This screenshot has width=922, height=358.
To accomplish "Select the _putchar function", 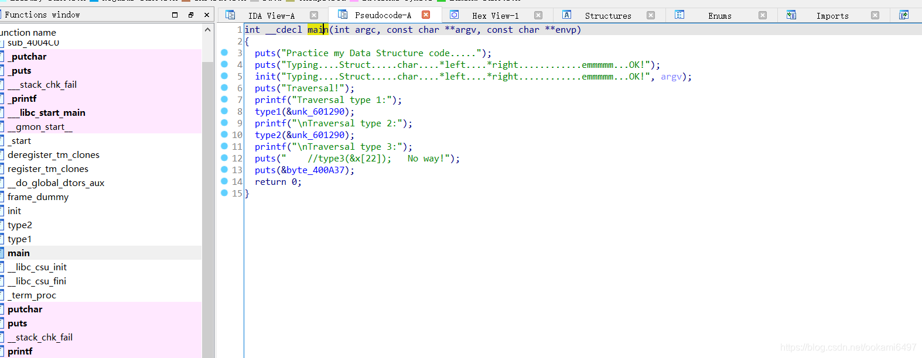I will point(101,56).
